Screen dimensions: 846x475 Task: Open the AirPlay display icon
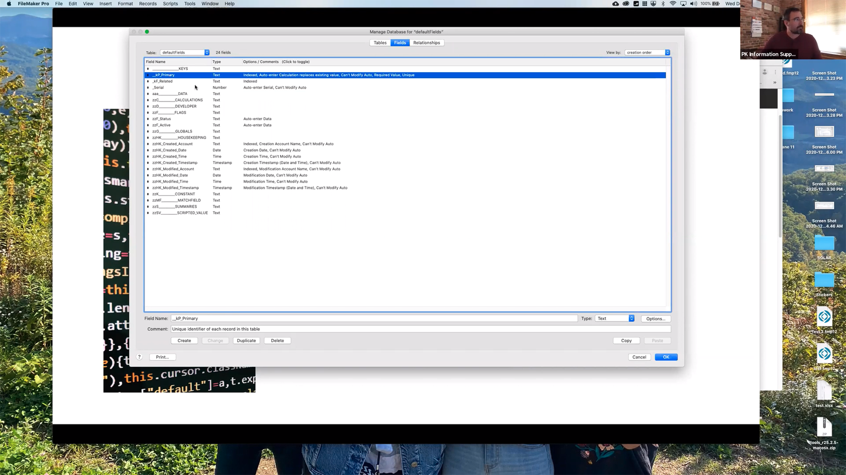click(x=683, y=3)
